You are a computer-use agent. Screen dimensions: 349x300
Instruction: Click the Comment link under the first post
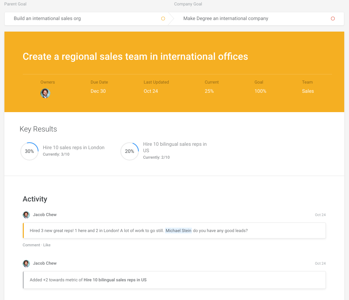[x=31, y=245]
